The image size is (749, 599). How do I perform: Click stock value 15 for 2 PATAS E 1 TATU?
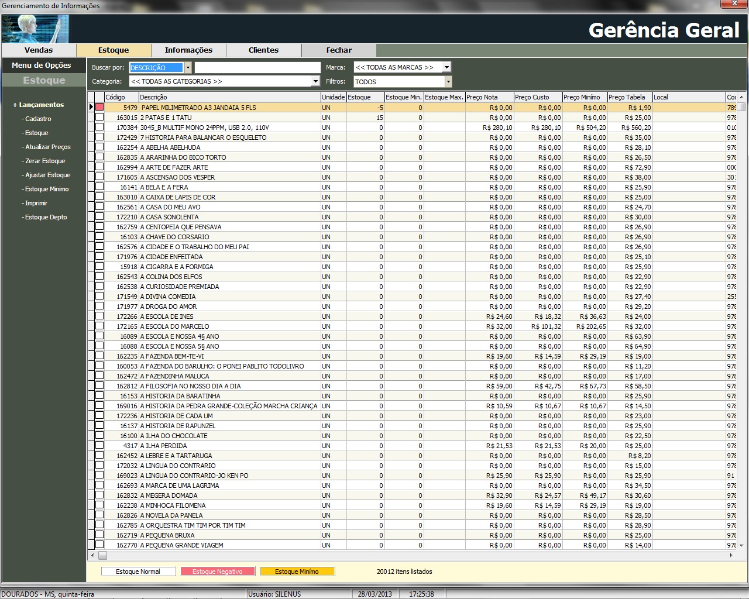click(380, 117)
